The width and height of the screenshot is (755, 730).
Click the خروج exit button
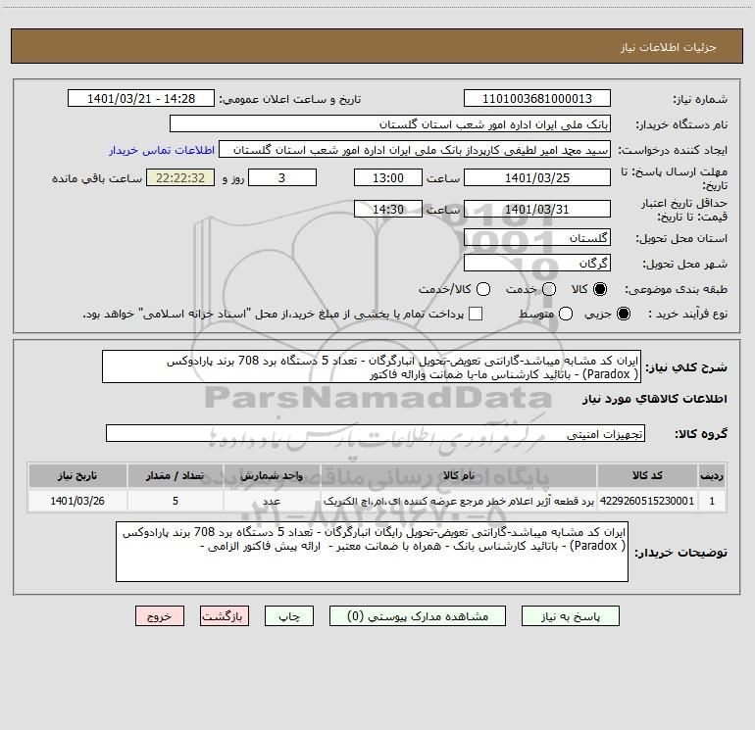160,616
